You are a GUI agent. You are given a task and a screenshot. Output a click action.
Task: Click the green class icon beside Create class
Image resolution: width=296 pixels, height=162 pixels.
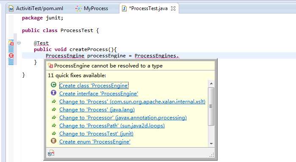(54, 85)
